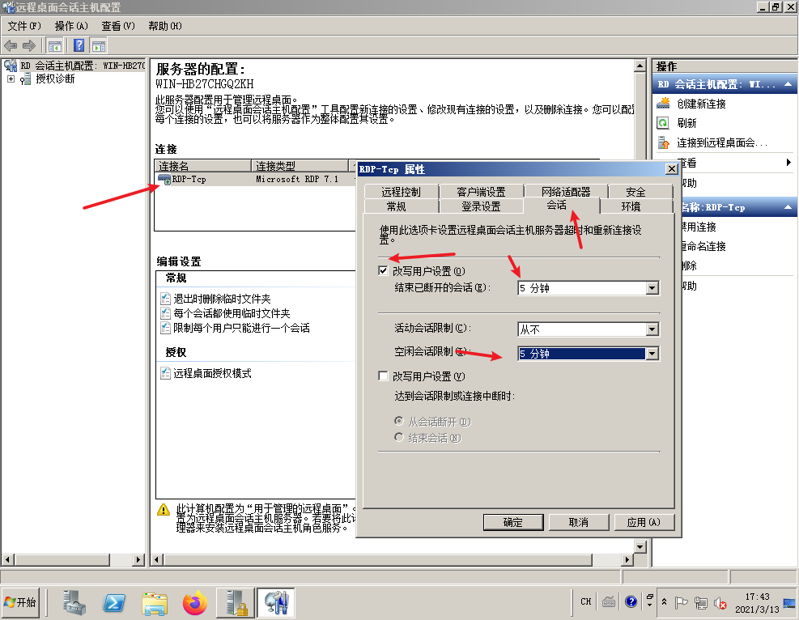Click the show/hide console tree toolbar icon
This screenshot has height=620, width=799.
point(54,45)
